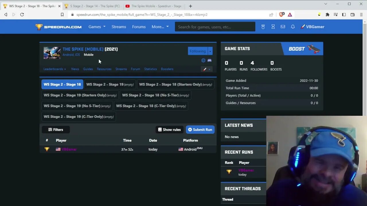
Task: Open the media playlist toolbar icon
Action: pyautogui.click(x=335, y=14)
